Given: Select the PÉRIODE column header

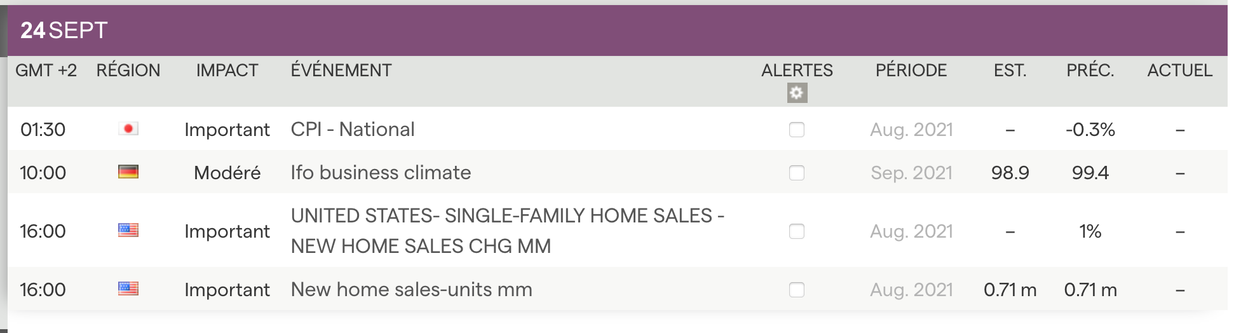Looking at the screenshot, I should [911, 71].
